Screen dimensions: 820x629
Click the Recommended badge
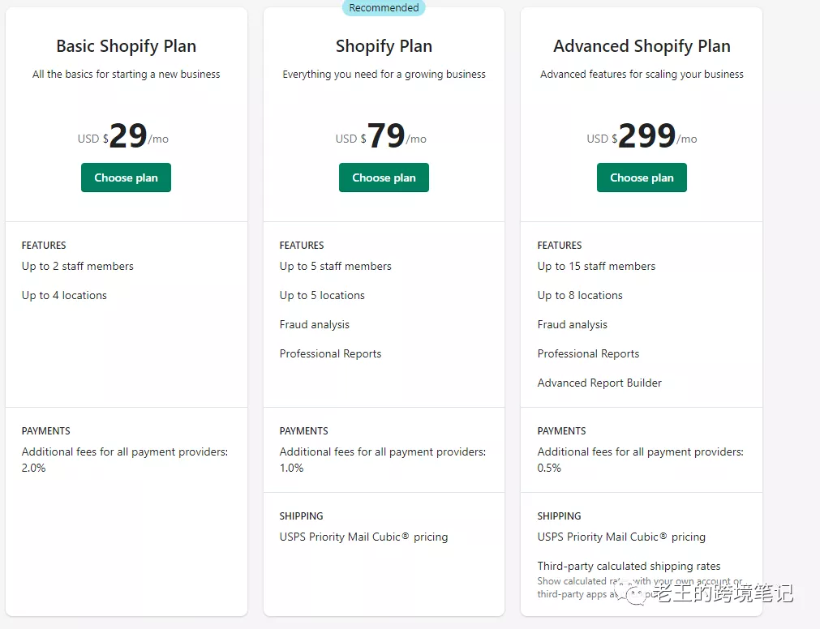384,8
